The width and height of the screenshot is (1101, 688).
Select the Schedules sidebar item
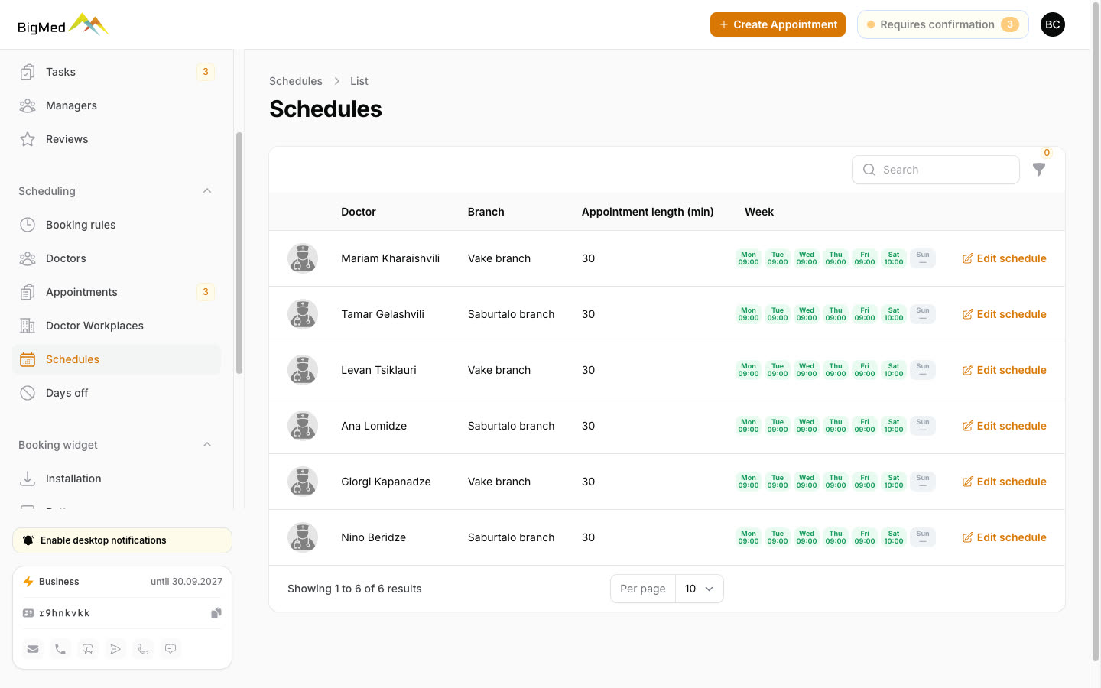click(116, 359)
